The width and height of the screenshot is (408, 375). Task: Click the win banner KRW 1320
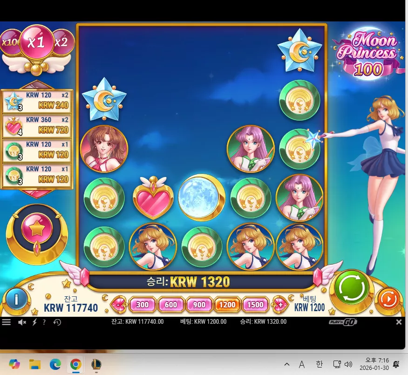coord(188,281)
